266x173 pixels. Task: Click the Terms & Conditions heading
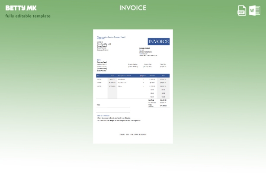(103, 115)
